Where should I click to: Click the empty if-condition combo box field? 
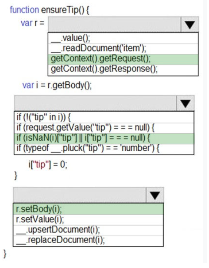[x=96, y=103]
